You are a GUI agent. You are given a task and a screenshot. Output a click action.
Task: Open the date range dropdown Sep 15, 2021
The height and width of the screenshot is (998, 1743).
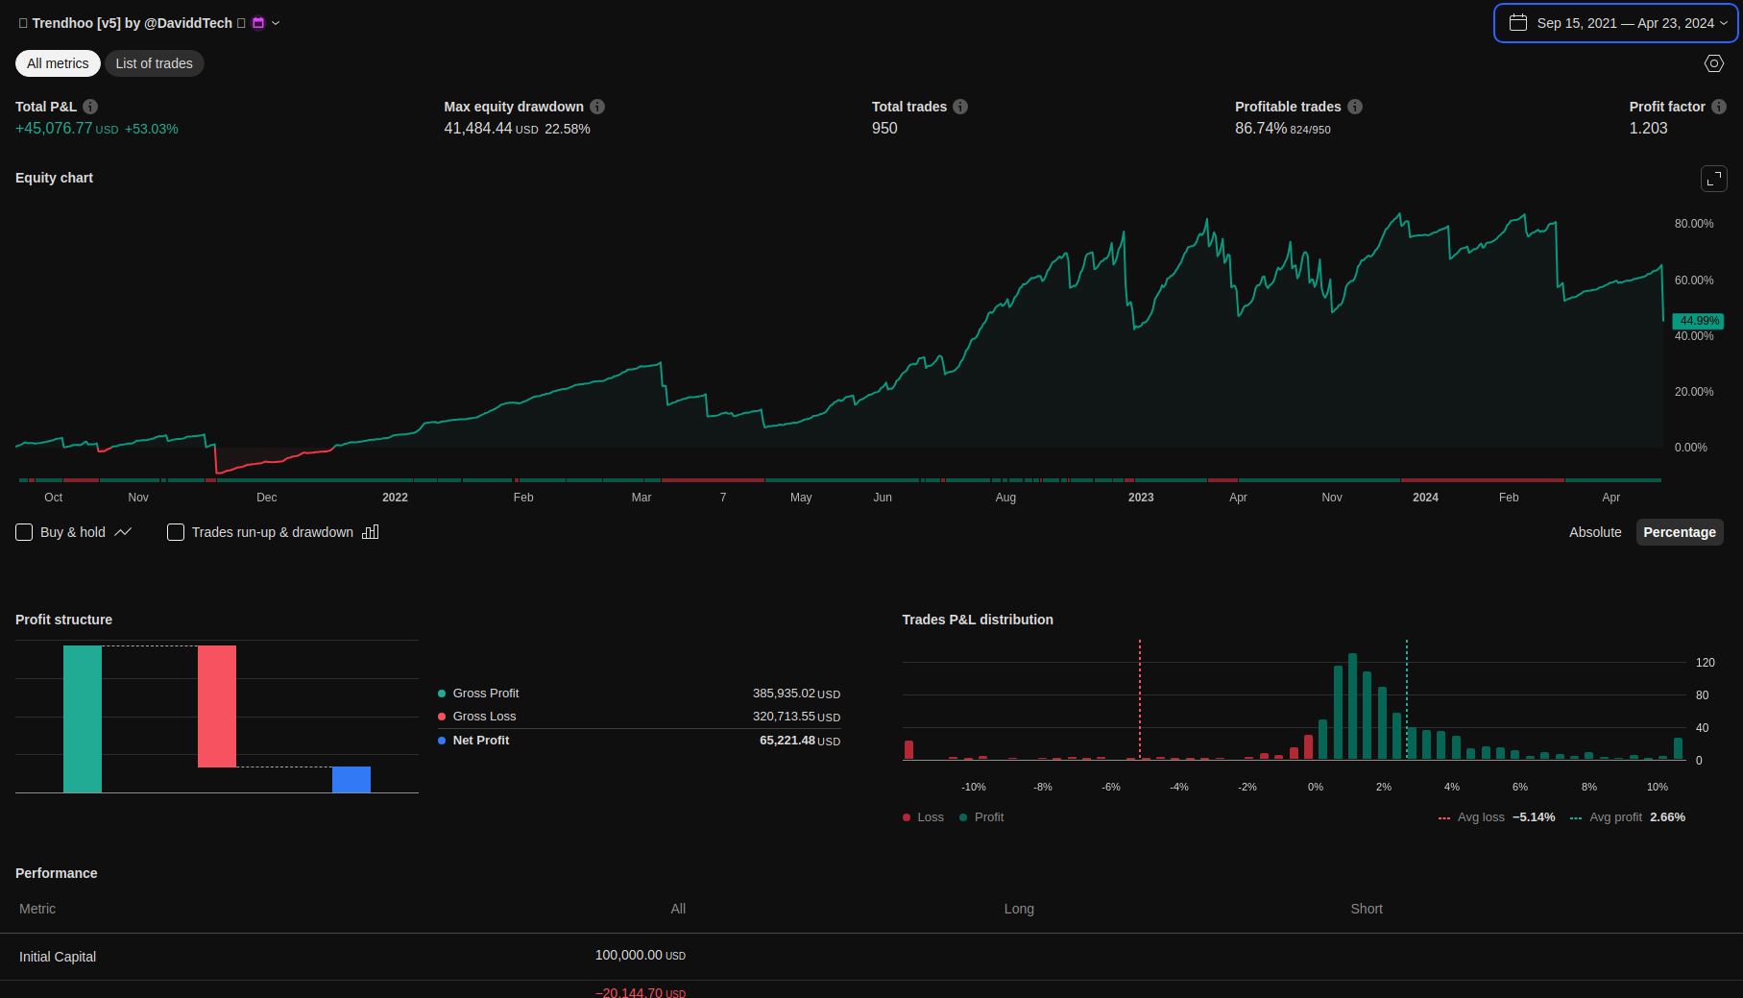point(1616,23)
